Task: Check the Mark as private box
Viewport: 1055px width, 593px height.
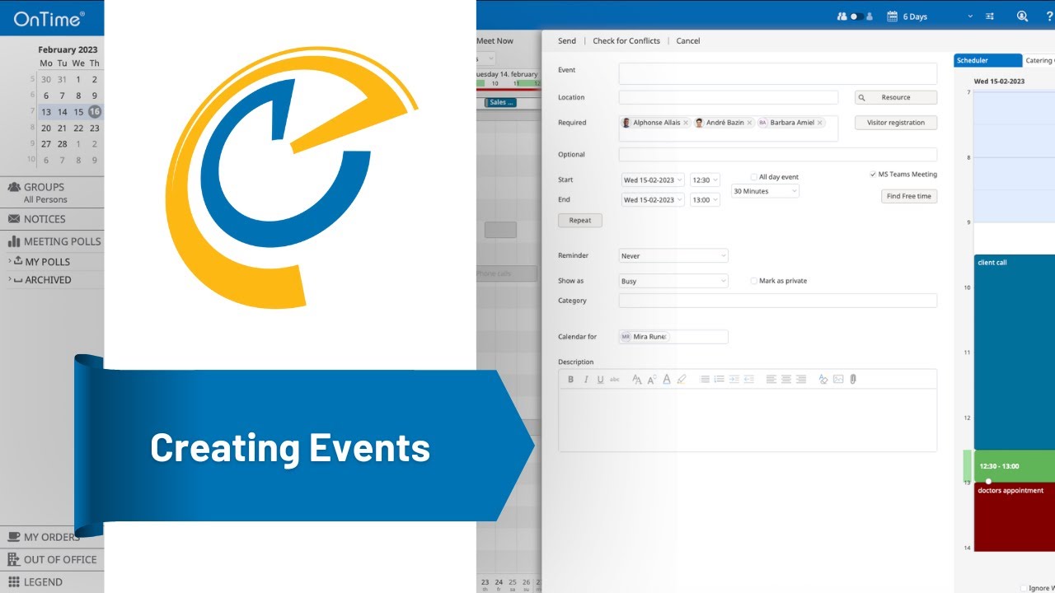Action: coord(754,281)
